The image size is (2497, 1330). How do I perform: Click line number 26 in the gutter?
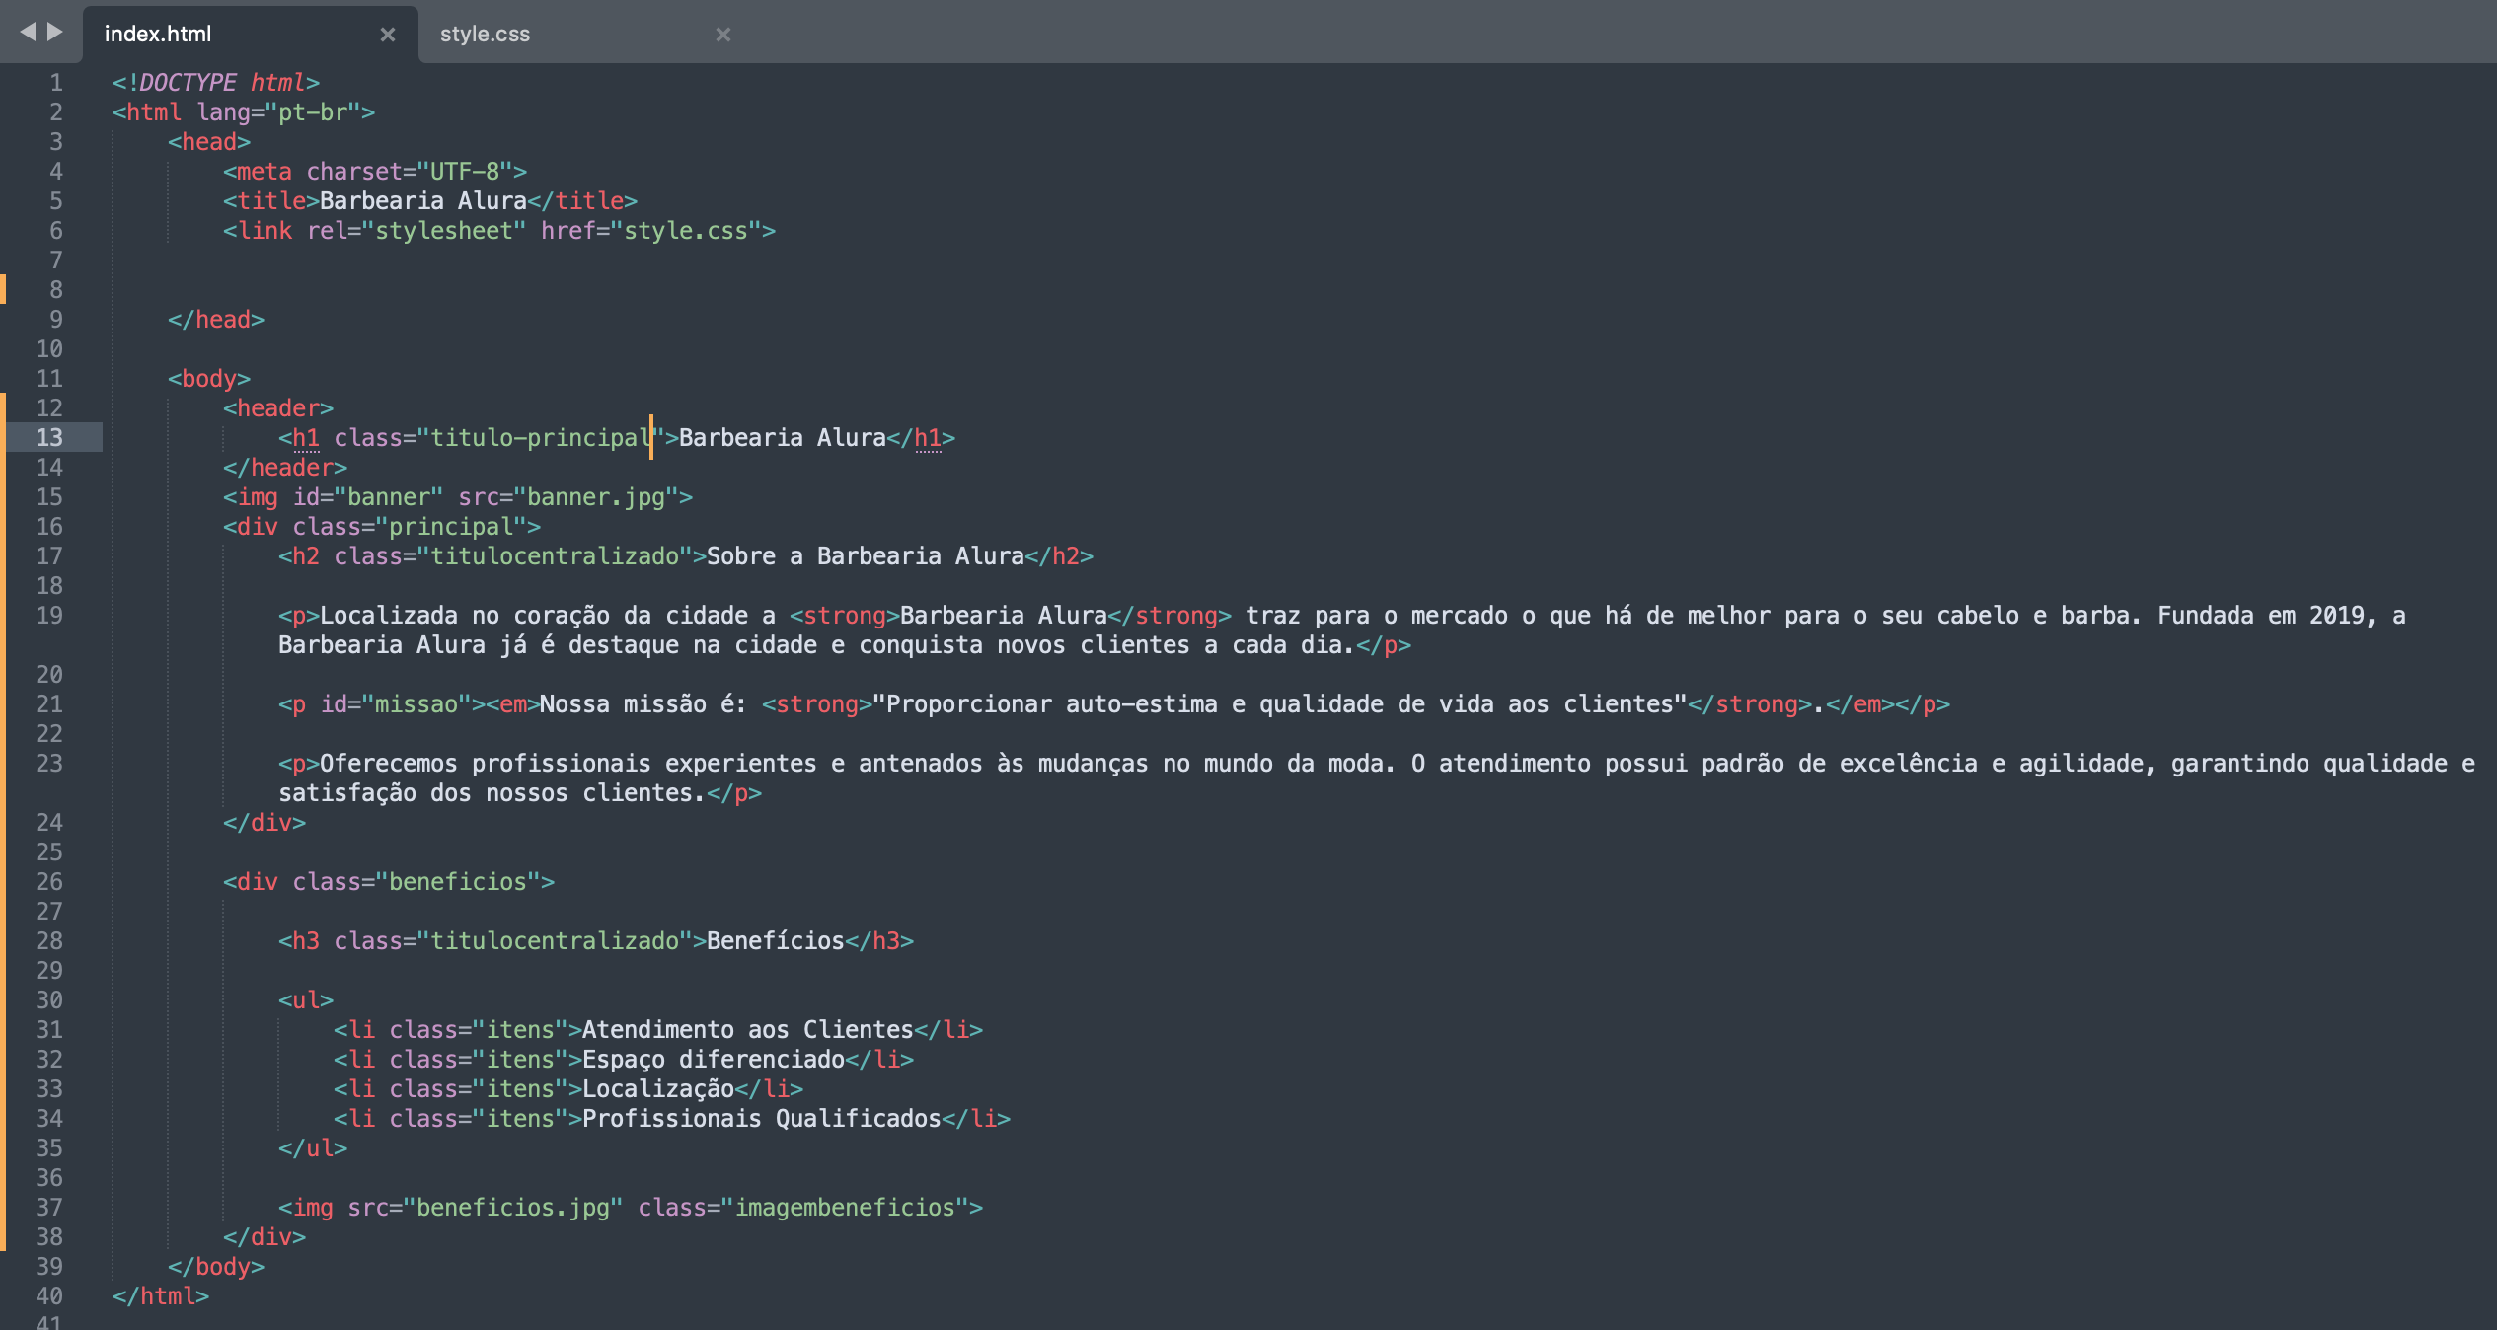[49, 881]
